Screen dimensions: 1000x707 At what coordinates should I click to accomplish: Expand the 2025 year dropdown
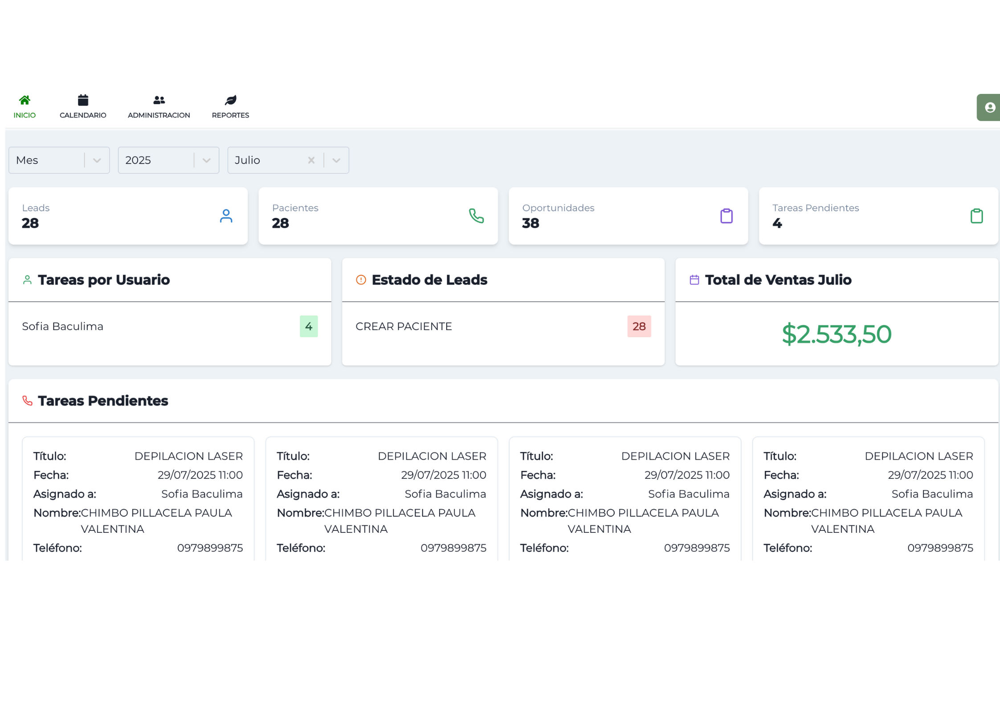(206, 160)
